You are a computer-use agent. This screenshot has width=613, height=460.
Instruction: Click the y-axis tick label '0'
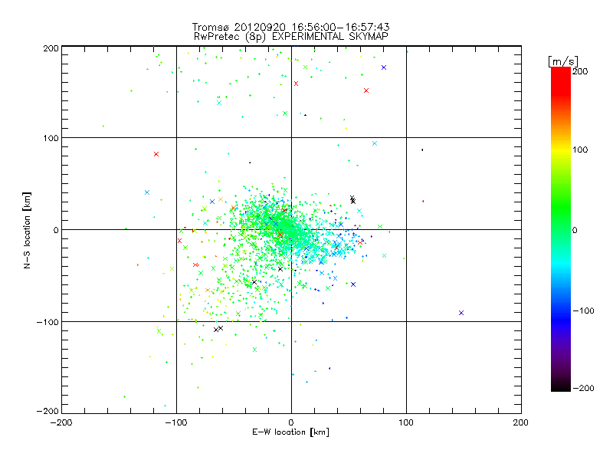[56, 230]
